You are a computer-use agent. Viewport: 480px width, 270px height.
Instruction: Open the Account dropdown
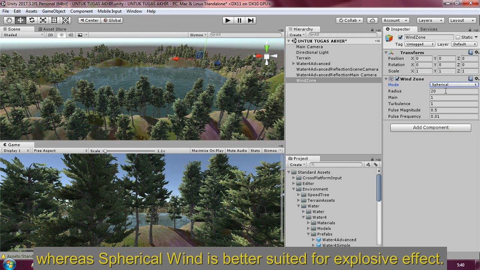tap(396, 20)
